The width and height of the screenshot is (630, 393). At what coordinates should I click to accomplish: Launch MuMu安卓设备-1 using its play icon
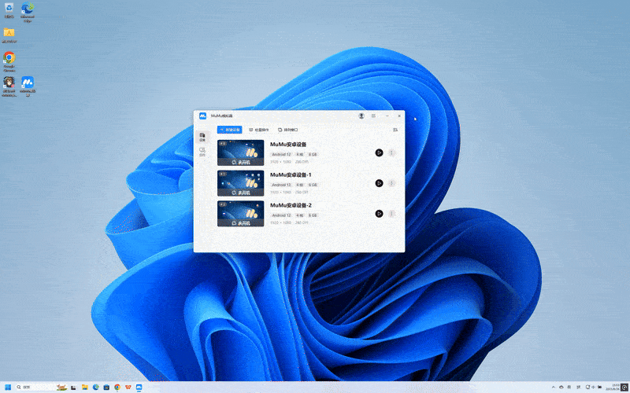[x=379, y=183]
